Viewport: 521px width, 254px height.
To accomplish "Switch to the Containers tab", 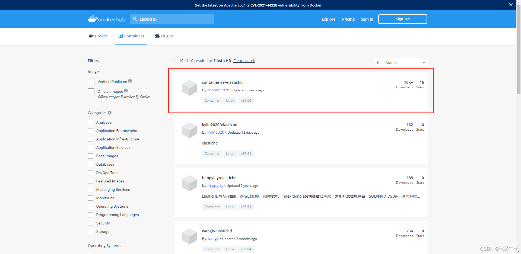I will [131, 36].
